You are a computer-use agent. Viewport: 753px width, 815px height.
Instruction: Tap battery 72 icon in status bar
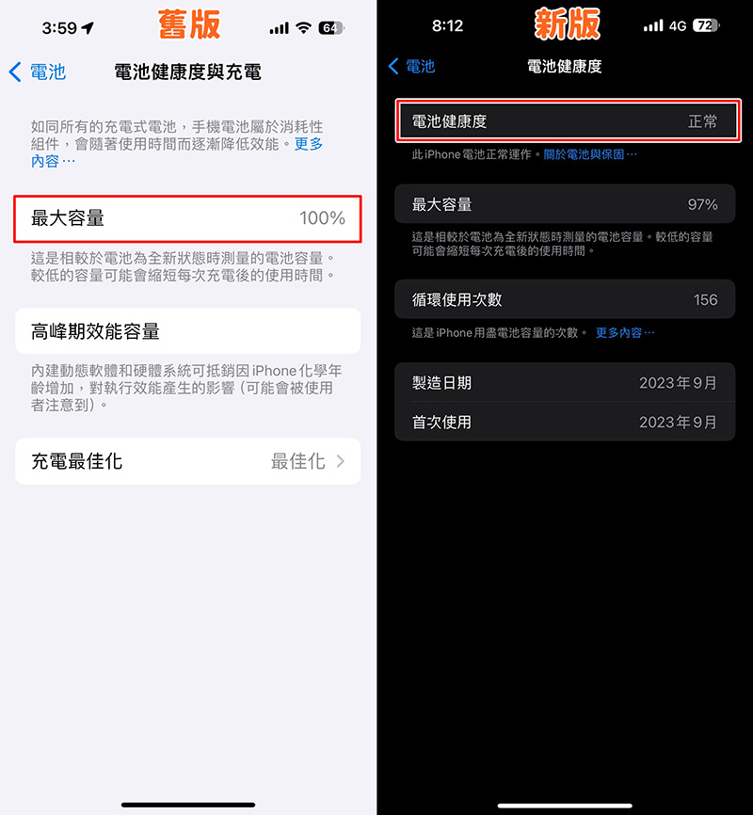click(706, 25)
